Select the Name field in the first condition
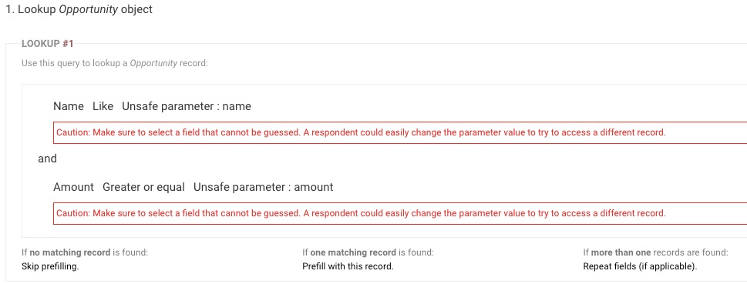 point(69,106)
